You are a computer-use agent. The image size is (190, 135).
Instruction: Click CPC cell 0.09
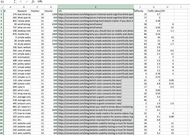[167, 80]
